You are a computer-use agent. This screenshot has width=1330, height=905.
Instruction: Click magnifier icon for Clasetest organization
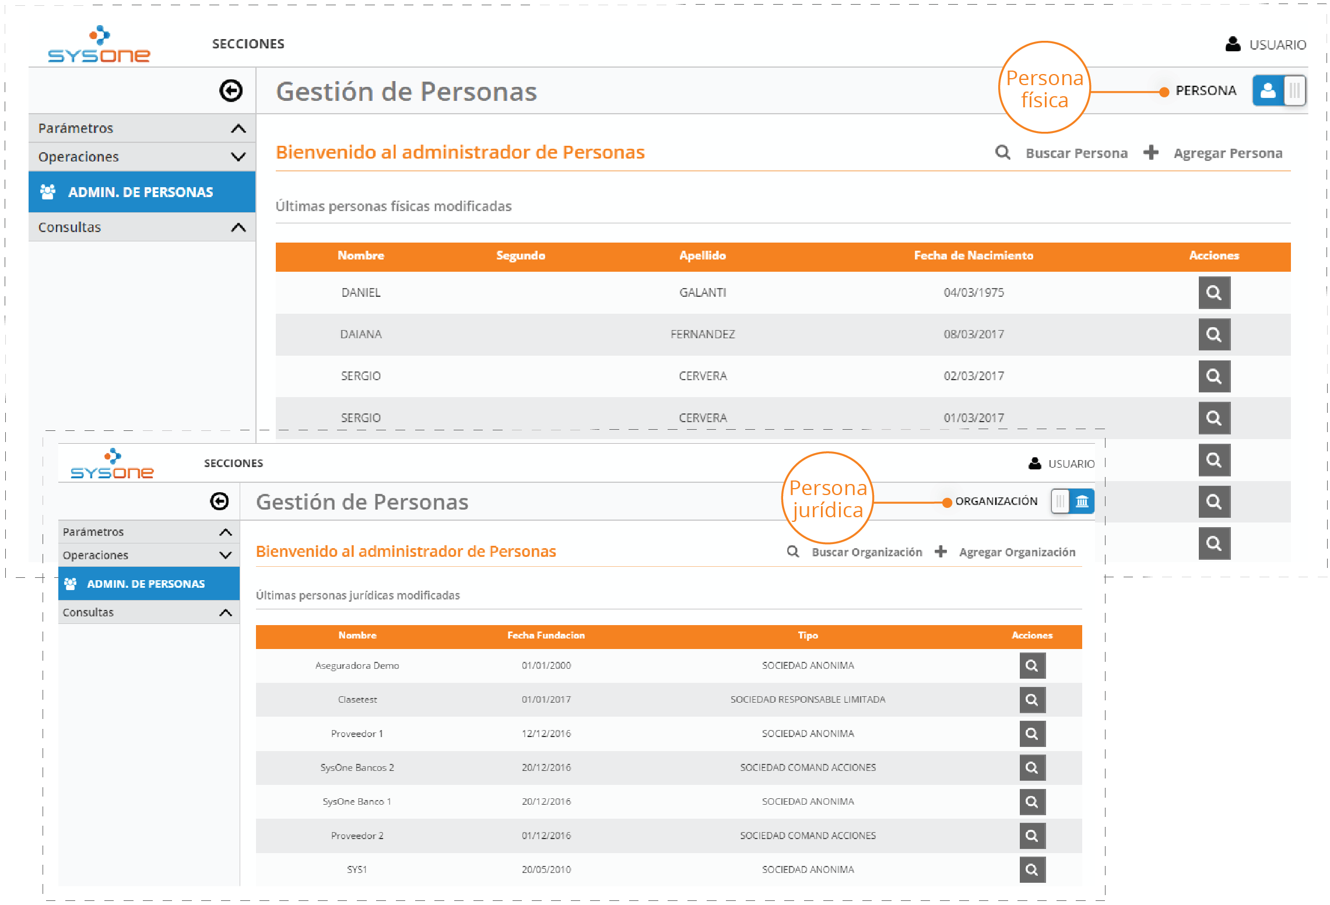(x=1031, y=700)
